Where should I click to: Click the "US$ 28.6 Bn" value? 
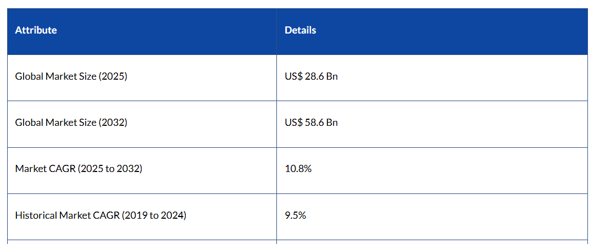[x=311, y=76]
